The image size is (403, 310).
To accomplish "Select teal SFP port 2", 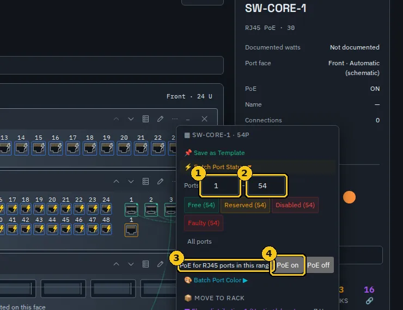I will click(151, 210).
